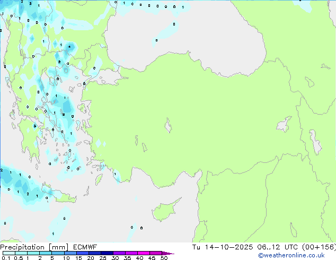The width and height of the screenshot is (336, 260).
Task: Click the '[mm]' unit label
Action: click(58, 247)
